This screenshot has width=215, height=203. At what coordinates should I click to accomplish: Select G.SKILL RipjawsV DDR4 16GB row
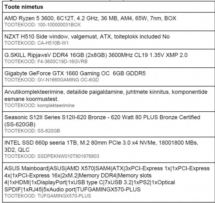point(109,58)
